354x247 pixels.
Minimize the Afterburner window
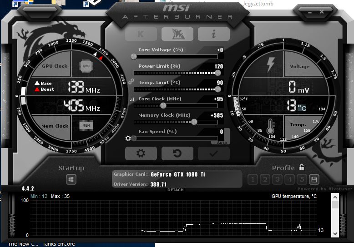coord(310,12)
